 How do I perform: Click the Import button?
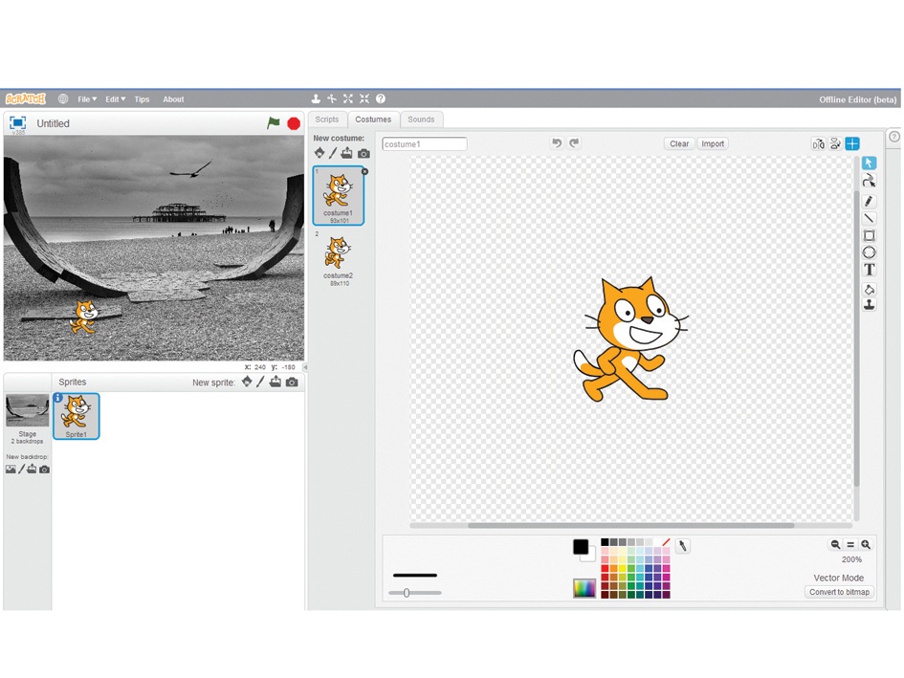pos(713,143)
